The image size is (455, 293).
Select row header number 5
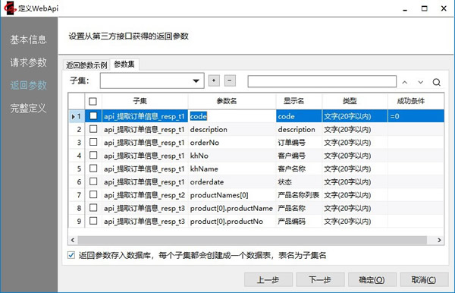click(x=77, y=169)
